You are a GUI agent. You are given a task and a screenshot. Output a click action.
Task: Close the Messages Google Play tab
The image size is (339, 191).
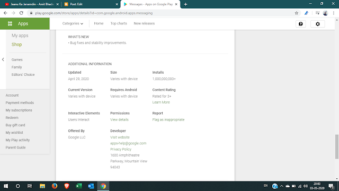176,4
